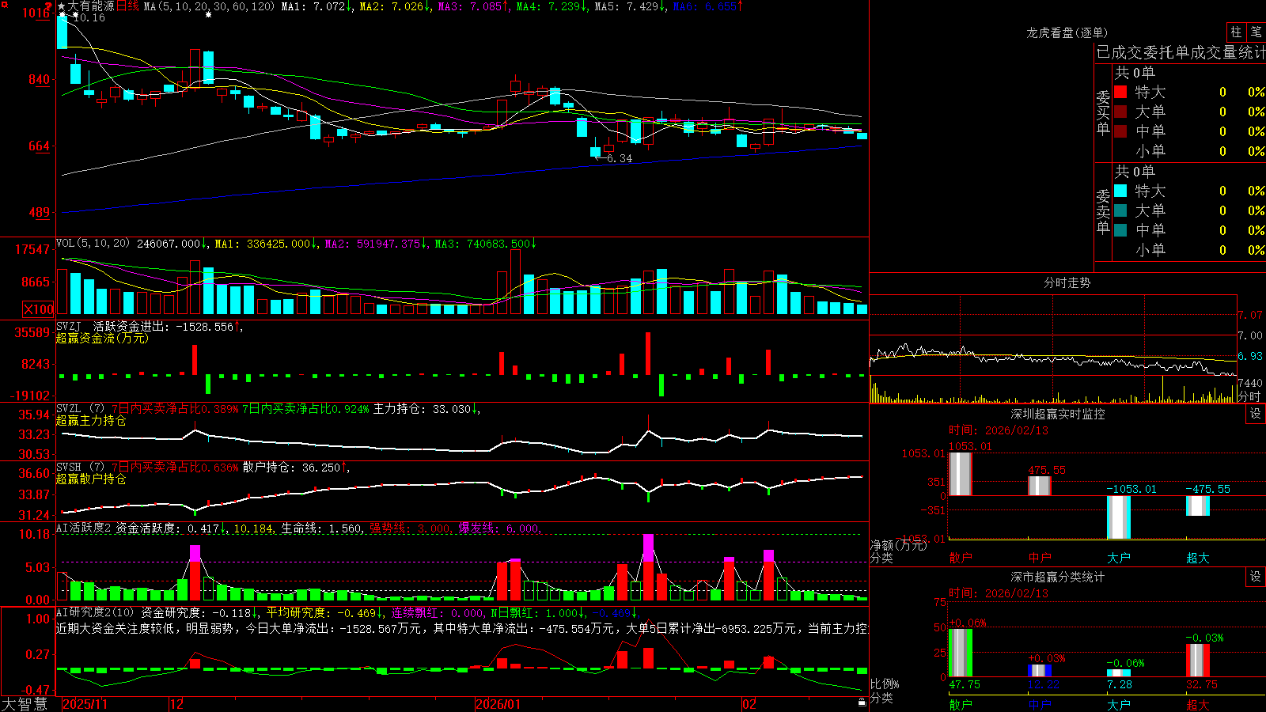Click the 深圳超赢实时监控 panel title

[x=1058, y=414]
